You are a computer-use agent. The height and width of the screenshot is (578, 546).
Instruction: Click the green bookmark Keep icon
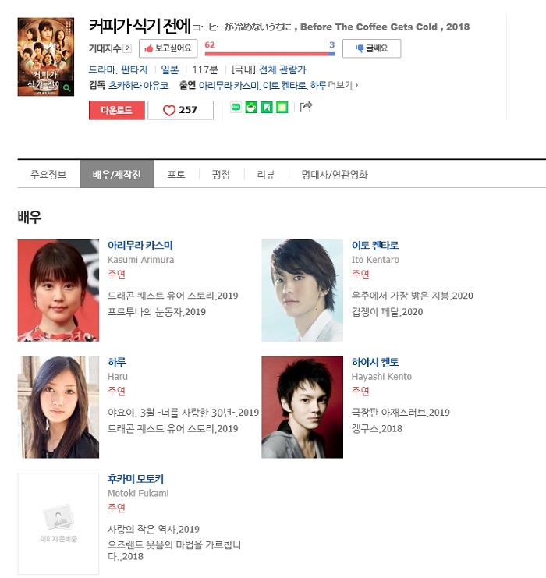tap(267, 108)
